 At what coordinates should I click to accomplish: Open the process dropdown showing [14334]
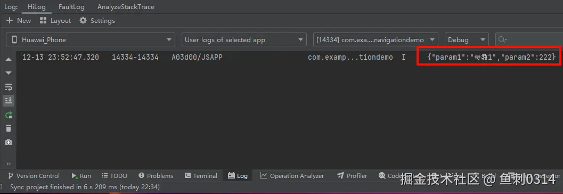(376, 39)
